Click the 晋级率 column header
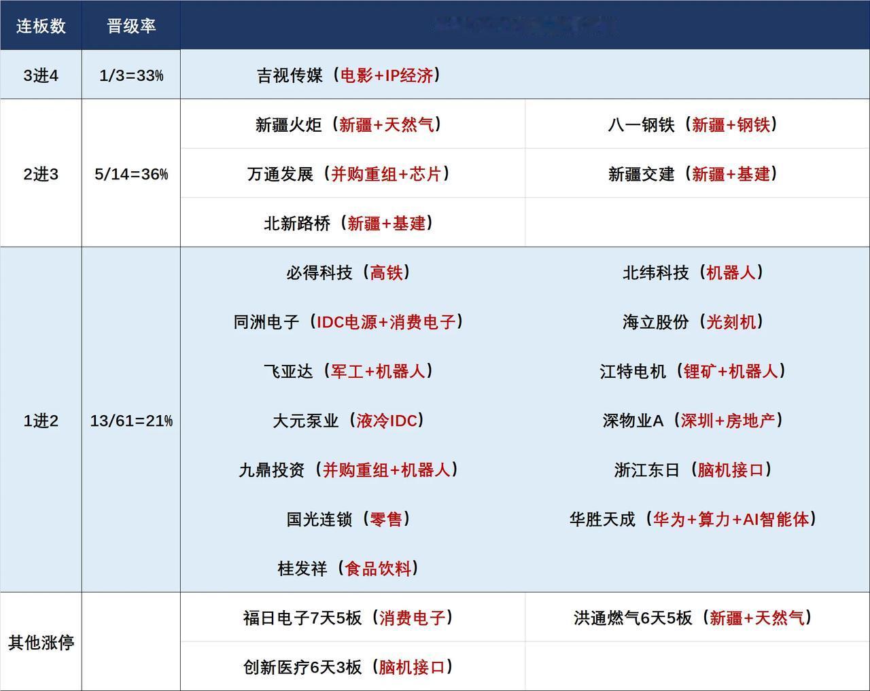Viewport: 870px width, 691px height. (131, 26)
